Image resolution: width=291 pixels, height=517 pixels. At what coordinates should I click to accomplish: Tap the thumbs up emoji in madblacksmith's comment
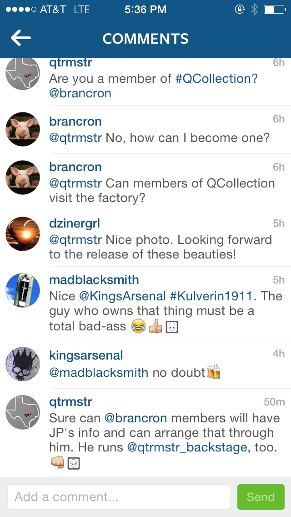[156, 327]
